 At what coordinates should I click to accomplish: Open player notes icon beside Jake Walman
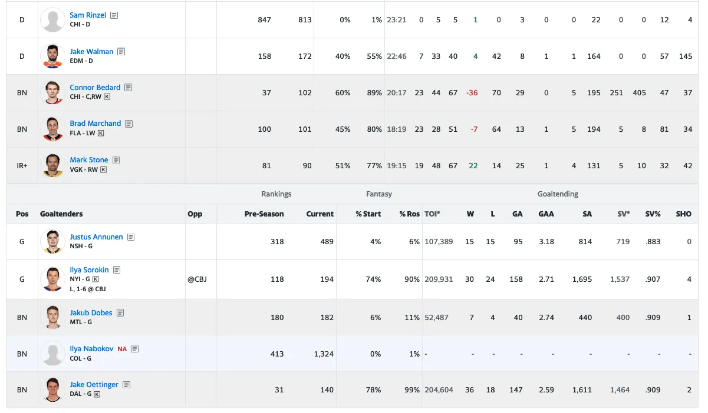[121, 52]
